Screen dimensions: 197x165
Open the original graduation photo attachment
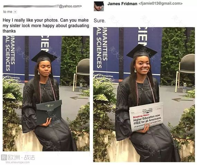pyautogui.click(x=46, y=93)
